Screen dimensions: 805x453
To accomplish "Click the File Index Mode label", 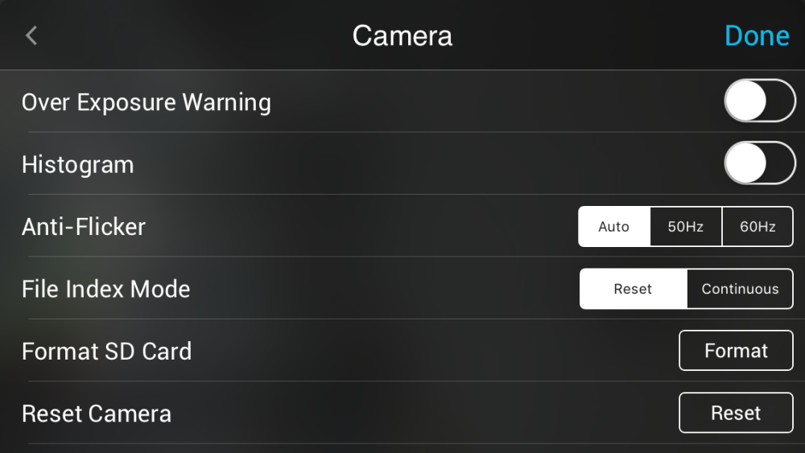I will 105,289.
